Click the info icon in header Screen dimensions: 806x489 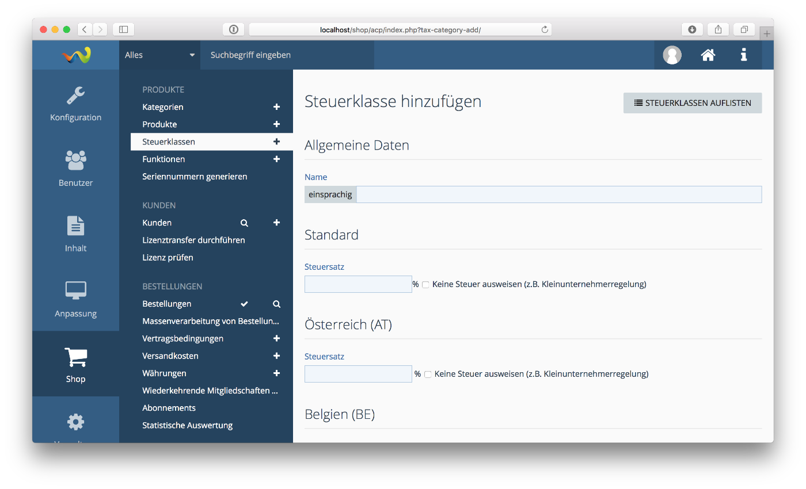744,55
